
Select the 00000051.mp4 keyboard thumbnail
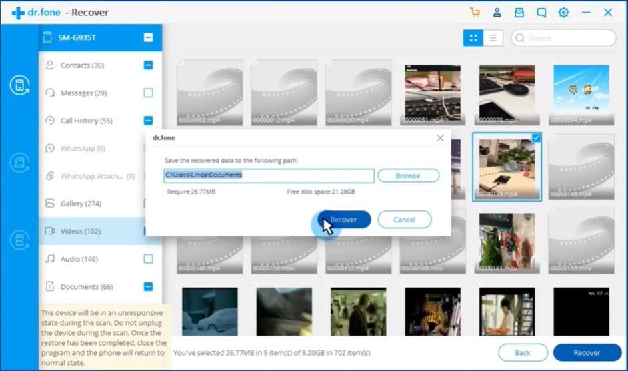[x=433, y=93]
